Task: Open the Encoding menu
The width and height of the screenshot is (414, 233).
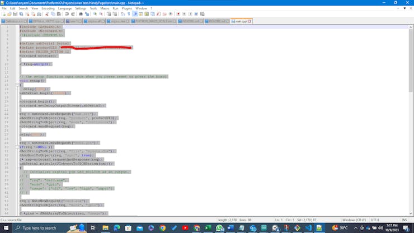Action: (x=48, y=8)
